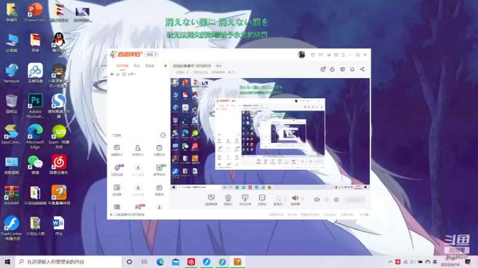Click the layout icon beside the bell
Viewport: 478px width, 268px height.
(342, 69)
